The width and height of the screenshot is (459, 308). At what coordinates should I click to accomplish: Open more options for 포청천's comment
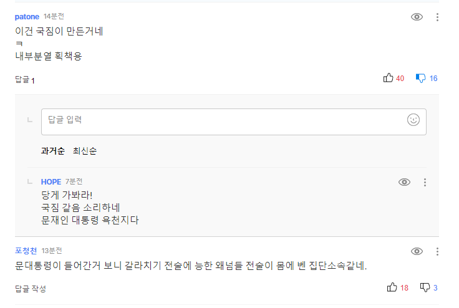tap(437, 251)
